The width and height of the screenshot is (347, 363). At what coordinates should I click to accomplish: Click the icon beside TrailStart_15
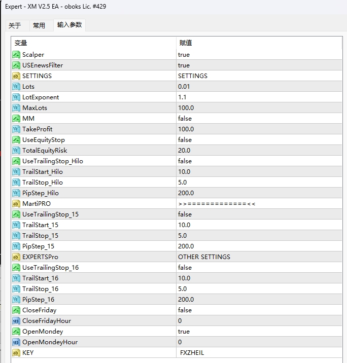coord(16,225)
